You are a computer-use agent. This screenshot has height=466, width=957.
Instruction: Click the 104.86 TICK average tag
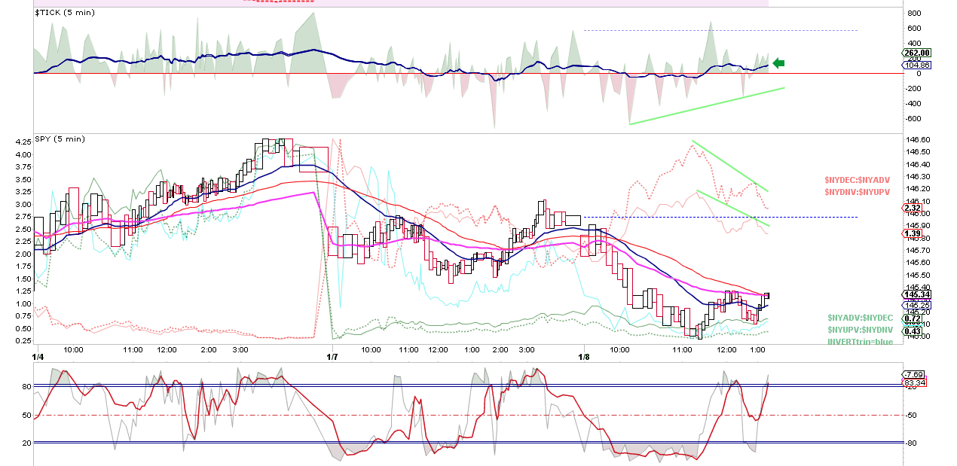click(x=917, y=65)
